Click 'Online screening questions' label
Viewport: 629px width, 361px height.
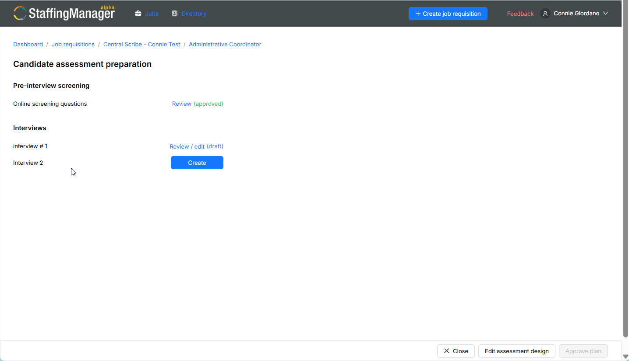pyautogui.click(x=50, y=104)
